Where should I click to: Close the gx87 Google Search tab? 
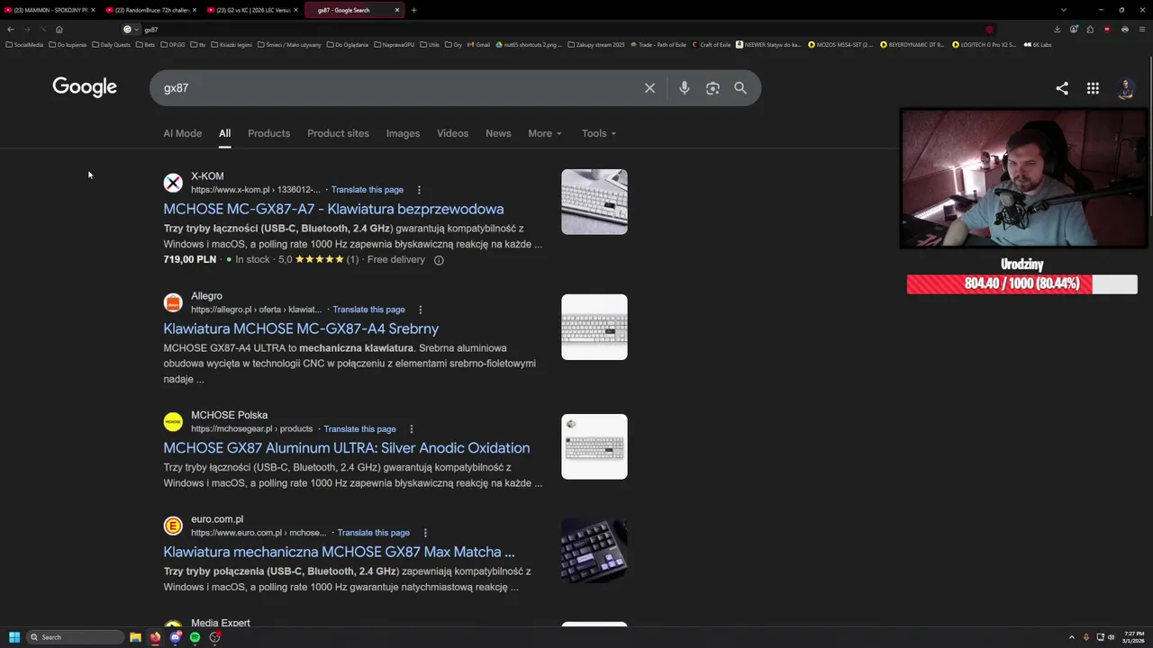pyautogui.click(x=397, y=10)
